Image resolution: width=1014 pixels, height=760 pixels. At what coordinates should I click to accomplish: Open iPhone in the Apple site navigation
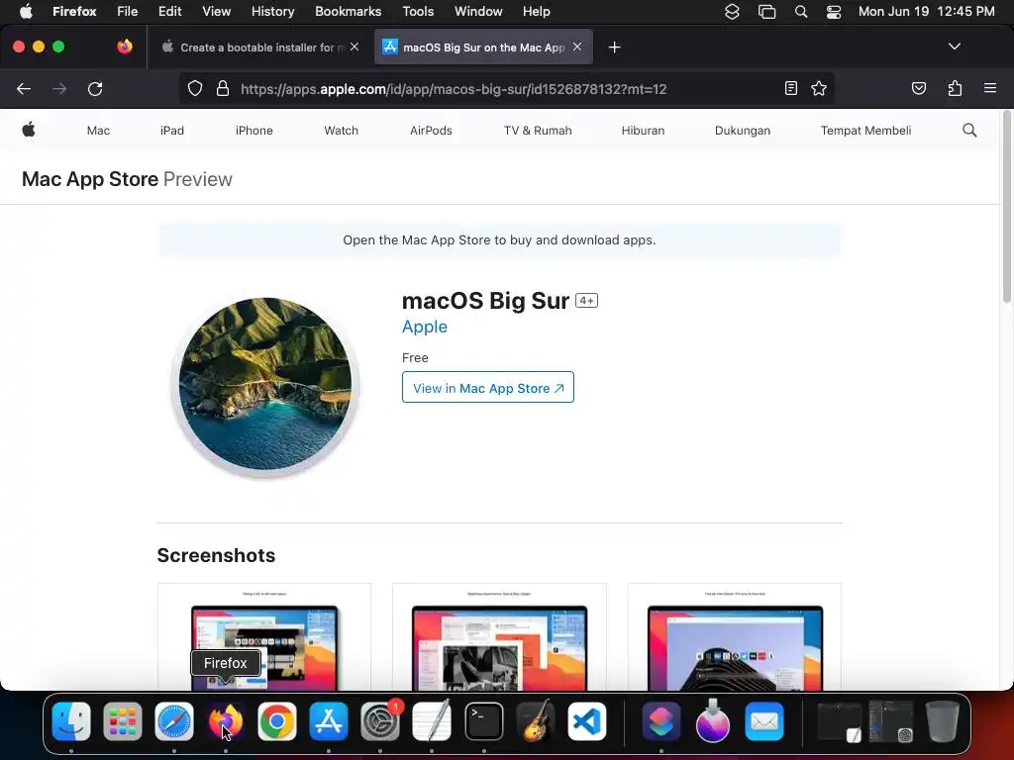[x=254, y=131]
